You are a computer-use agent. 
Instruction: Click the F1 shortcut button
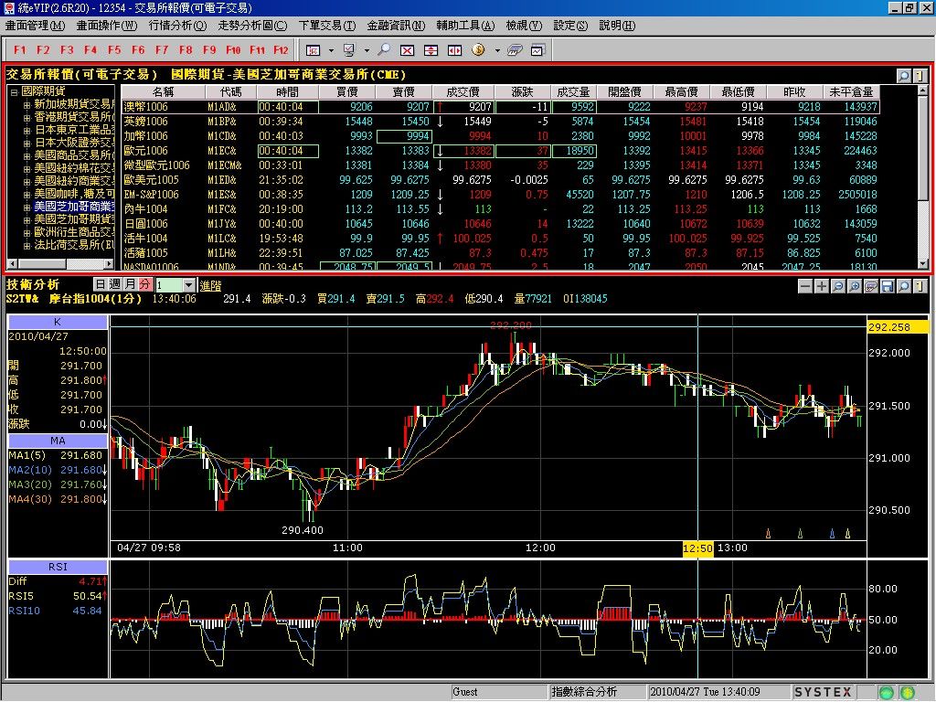coord(20,50)
